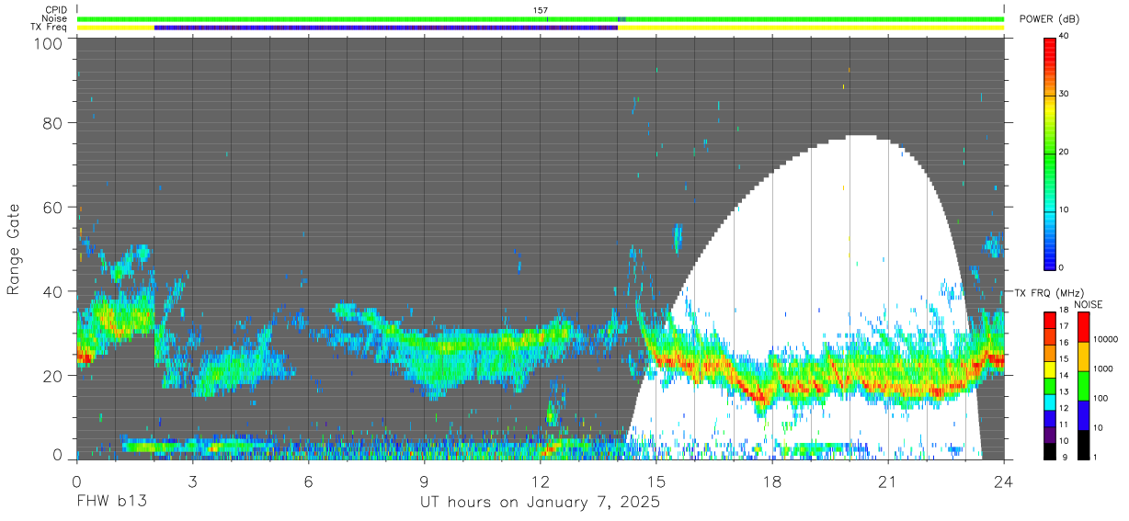This screenshot has width=1129, height=521.
Task: Select the 15 tick label on the UT hours axis
Action: coord(656,481)
